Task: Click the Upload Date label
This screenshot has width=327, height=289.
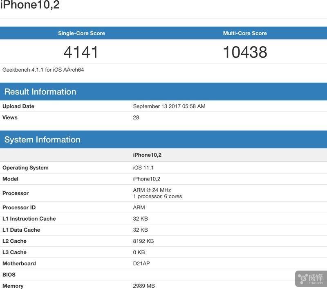Action: (18, 106)
